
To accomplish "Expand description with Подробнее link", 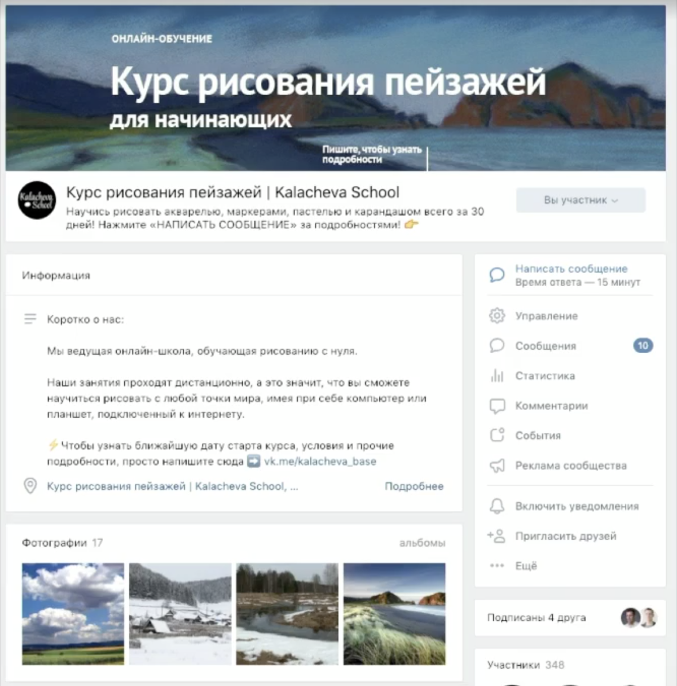I will [x=414, y=486].
